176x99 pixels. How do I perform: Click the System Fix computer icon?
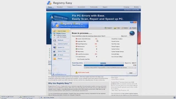(55, 48)
